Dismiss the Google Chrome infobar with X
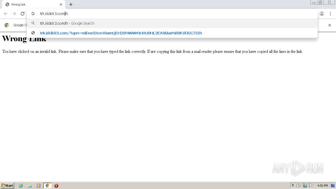The width and height of the screenshot is (336, 189). tap(330, 25)
